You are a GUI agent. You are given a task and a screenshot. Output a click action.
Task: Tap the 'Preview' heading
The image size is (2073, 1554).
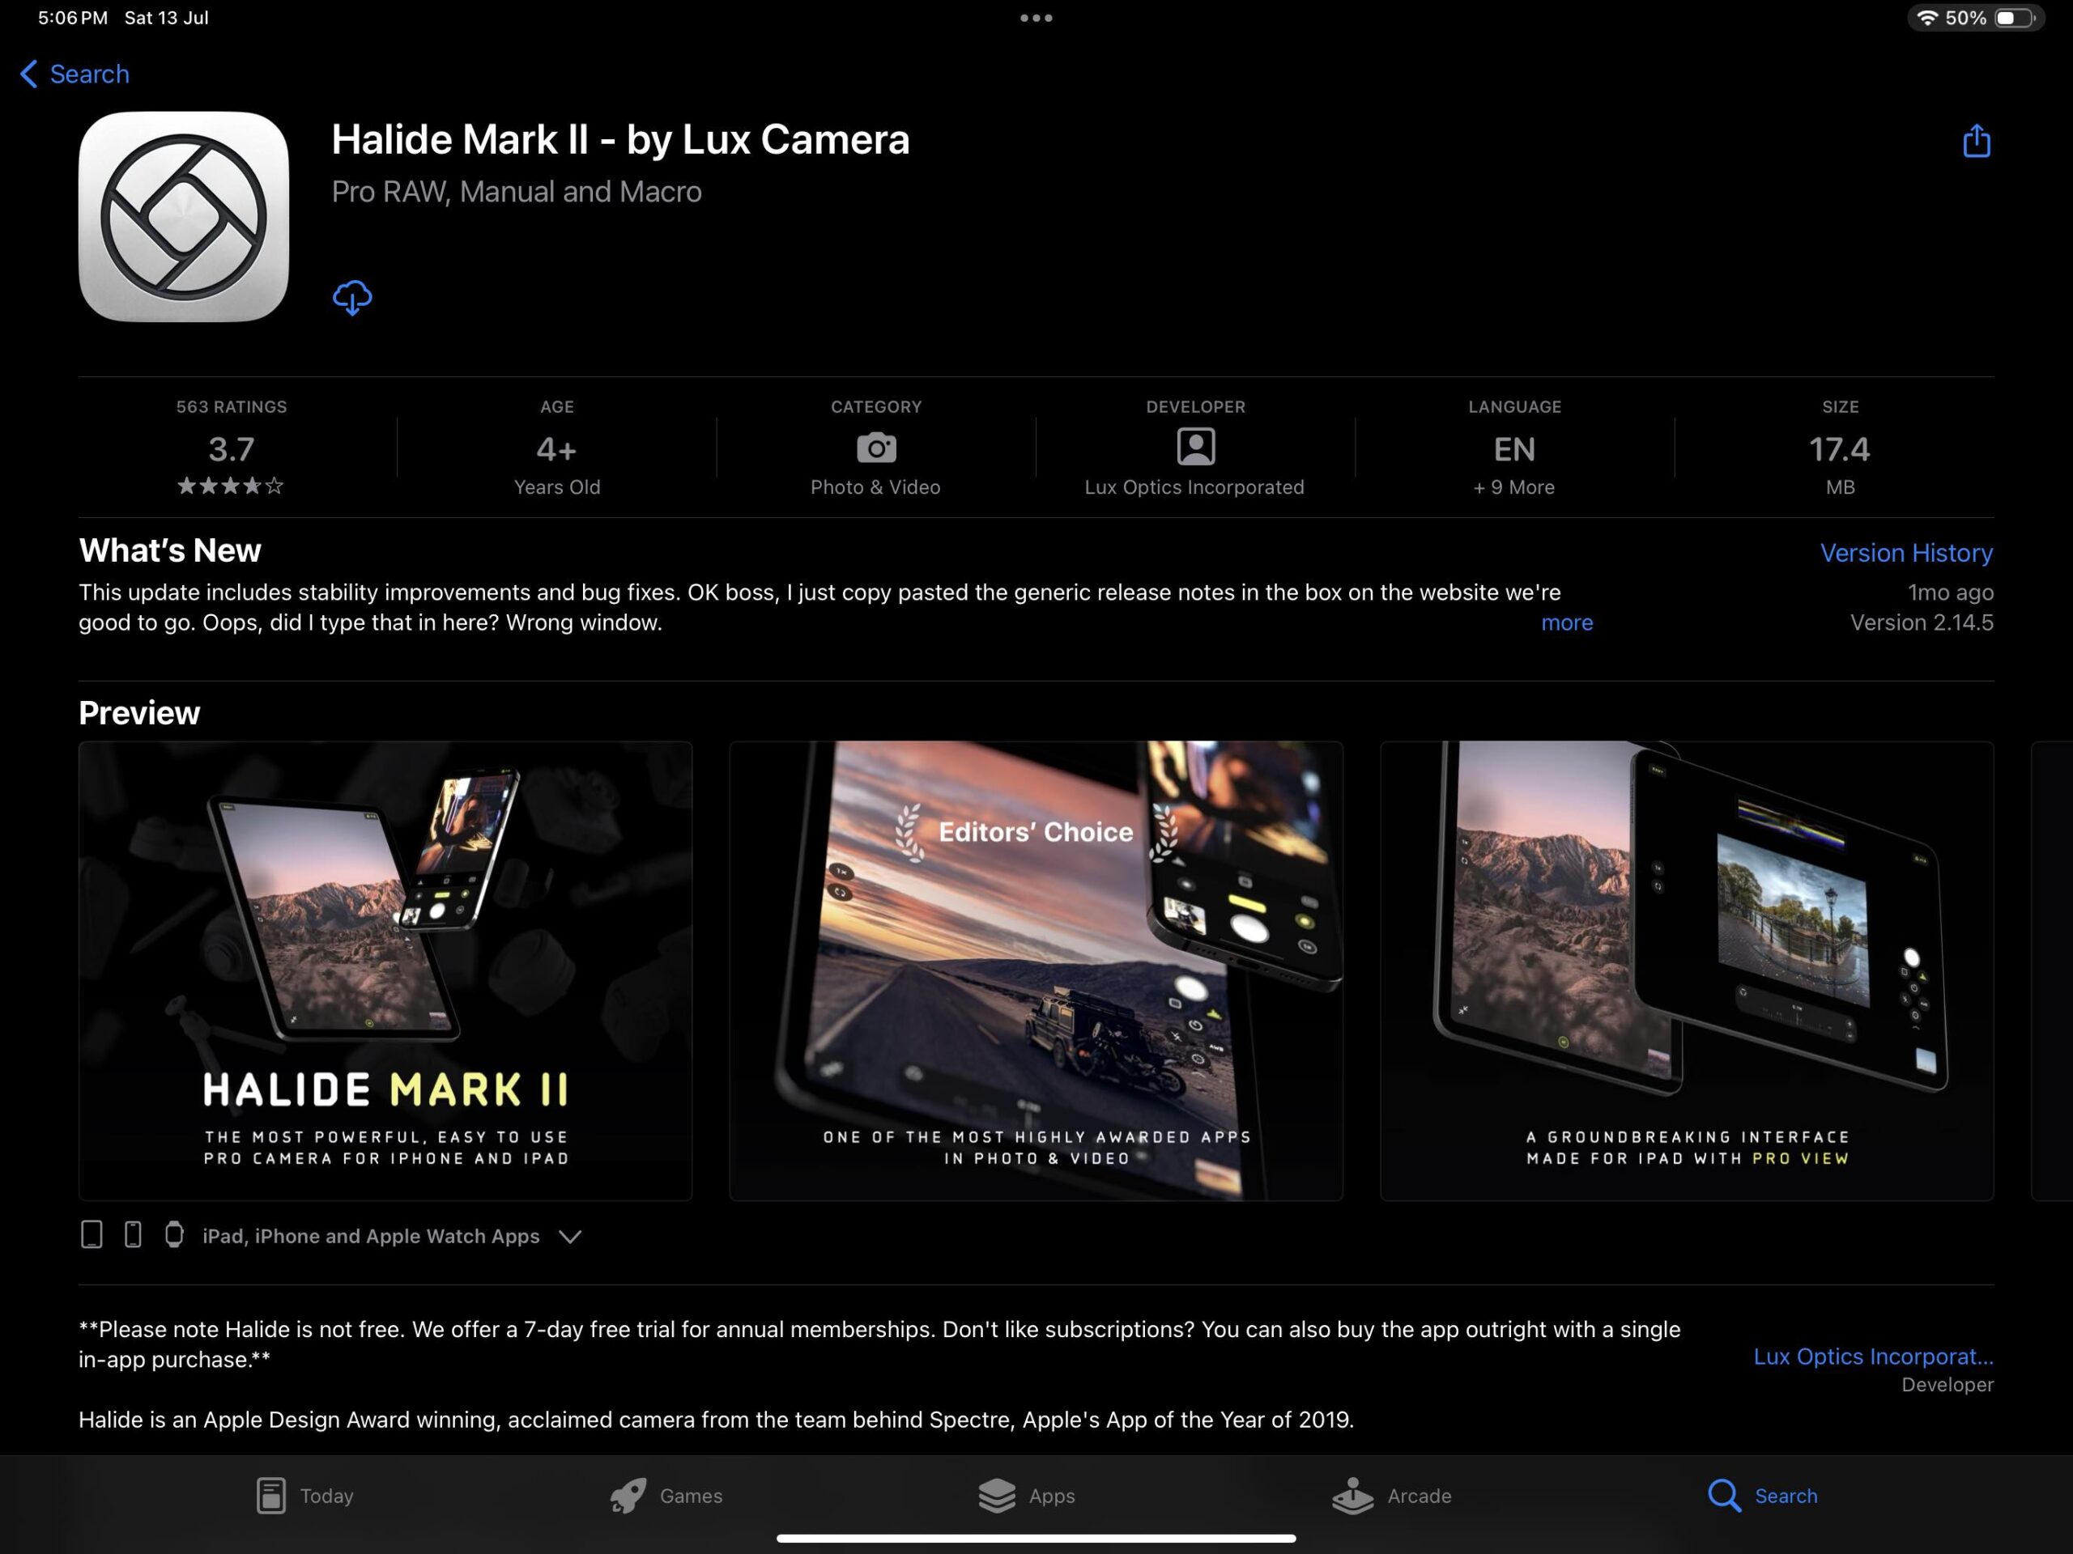(138, 713)
